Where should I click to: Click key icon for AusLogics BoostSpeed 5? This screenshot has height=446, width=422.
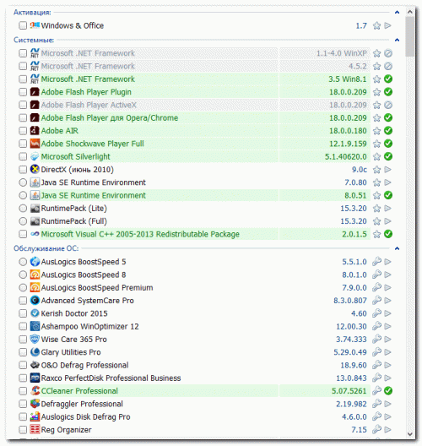[376, 261]
